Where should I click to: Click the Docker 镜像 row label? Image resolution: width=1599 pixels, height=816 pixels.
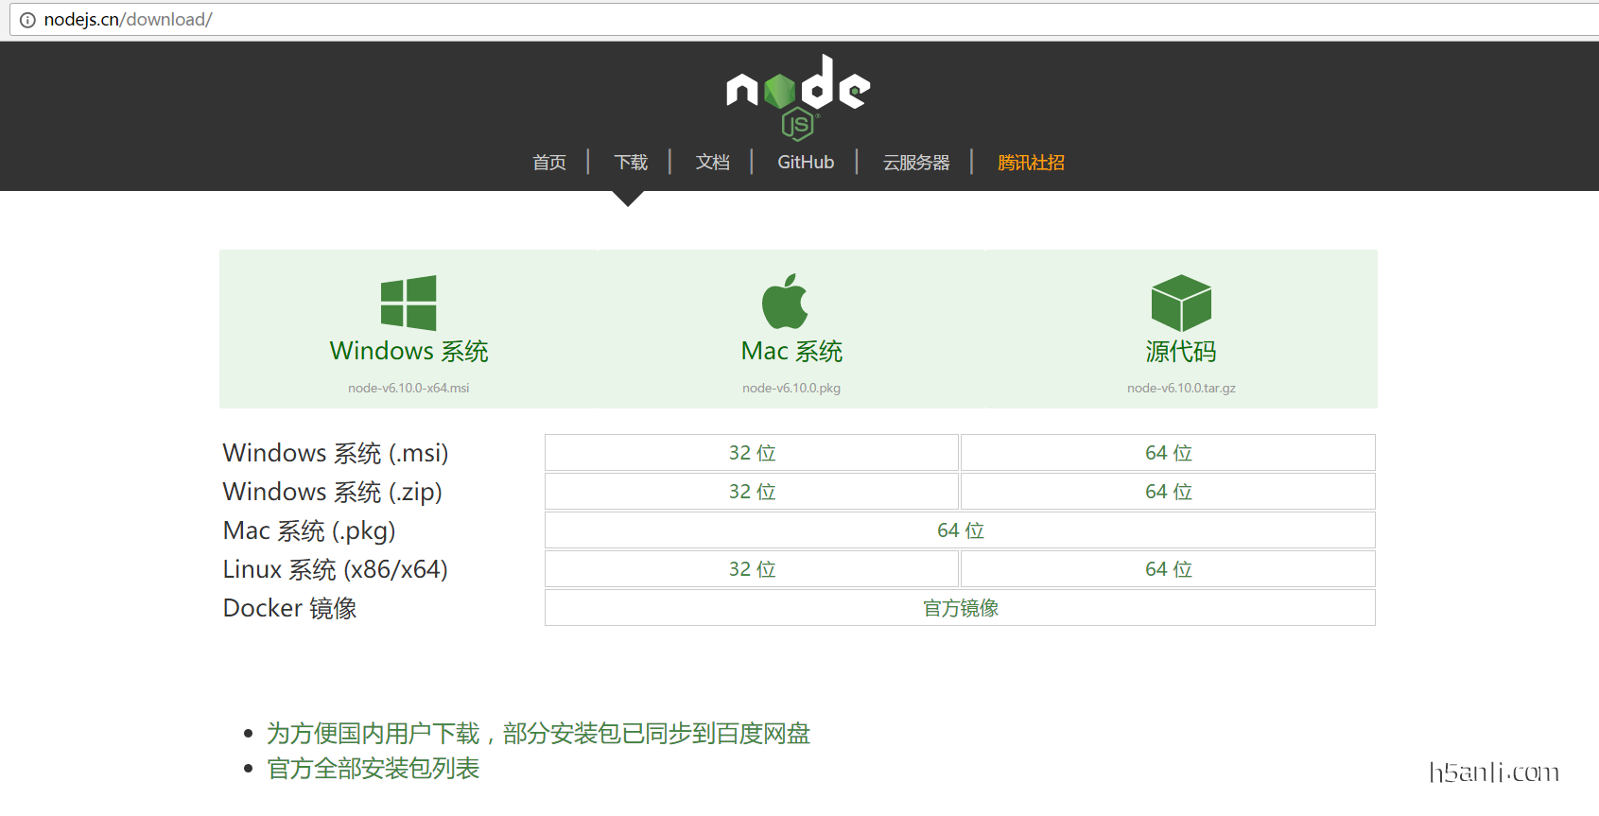(x=290, y=608)
